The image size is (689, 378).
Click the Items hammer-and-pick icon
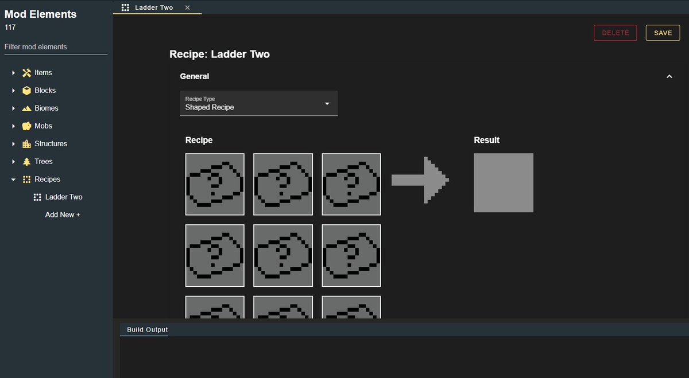point(26,73)
